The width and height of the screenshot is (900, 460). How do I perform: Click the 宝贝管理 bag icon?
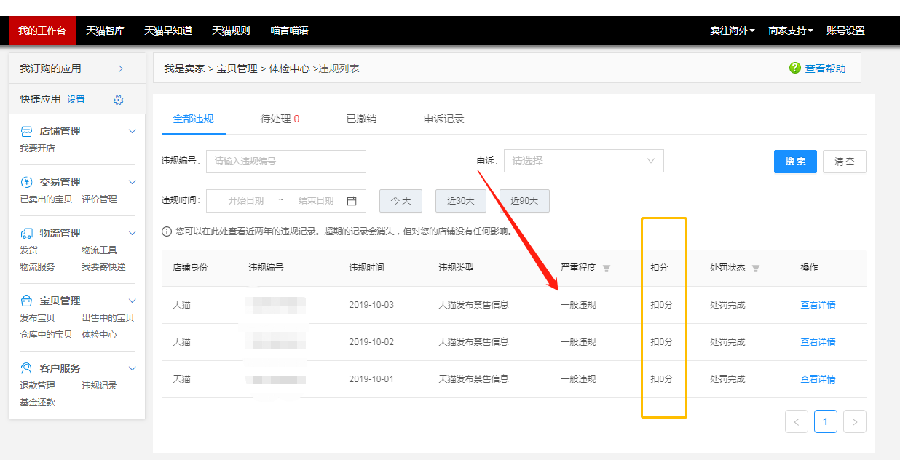pos(27,301)
